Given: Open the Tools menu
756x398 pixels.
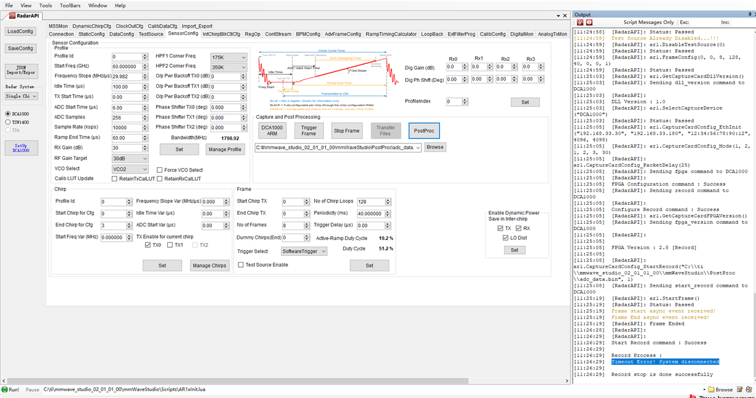Looking at the screenshot, I should [x=46, y=5].
